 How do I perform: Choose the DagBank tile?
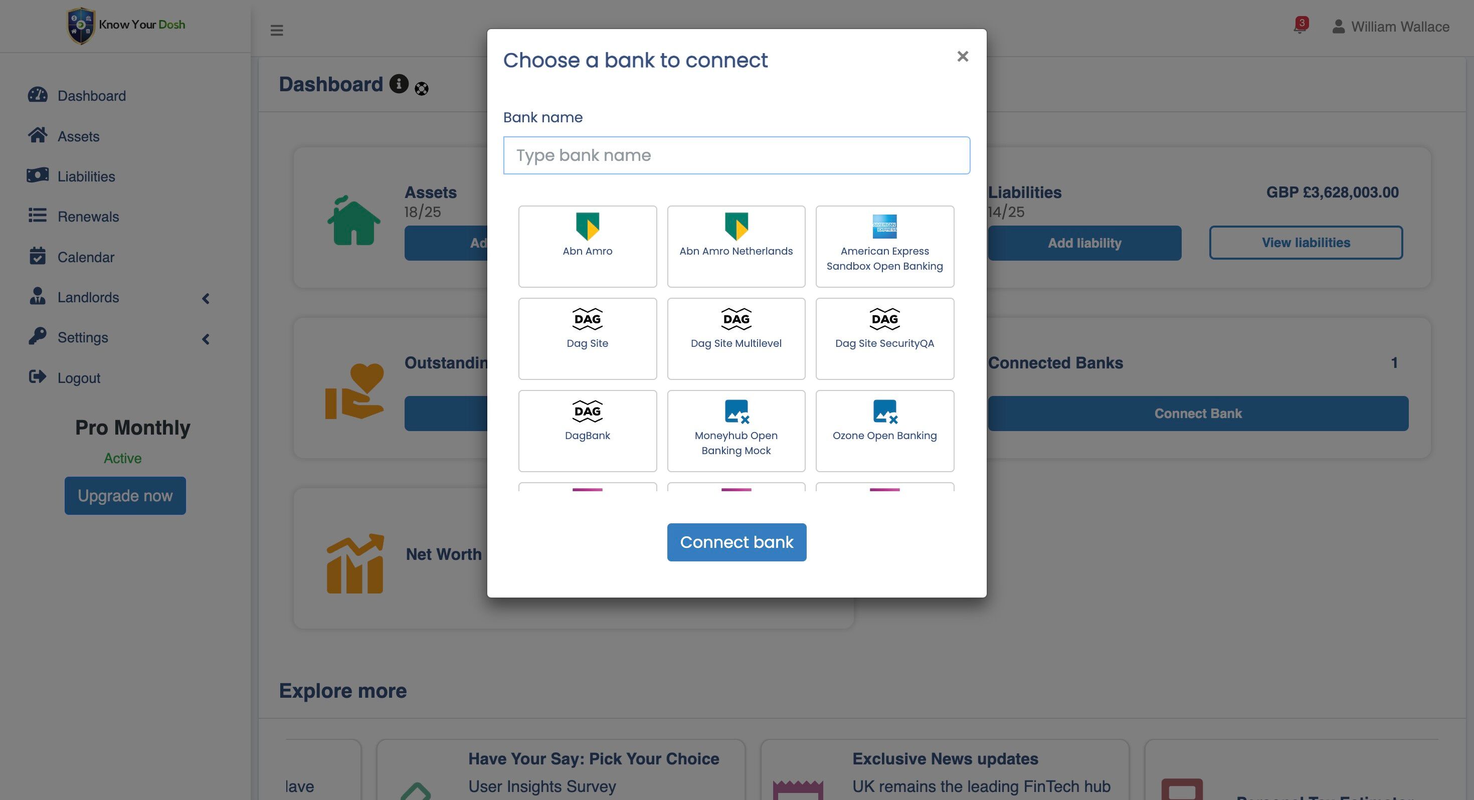[x=587, y=431]
